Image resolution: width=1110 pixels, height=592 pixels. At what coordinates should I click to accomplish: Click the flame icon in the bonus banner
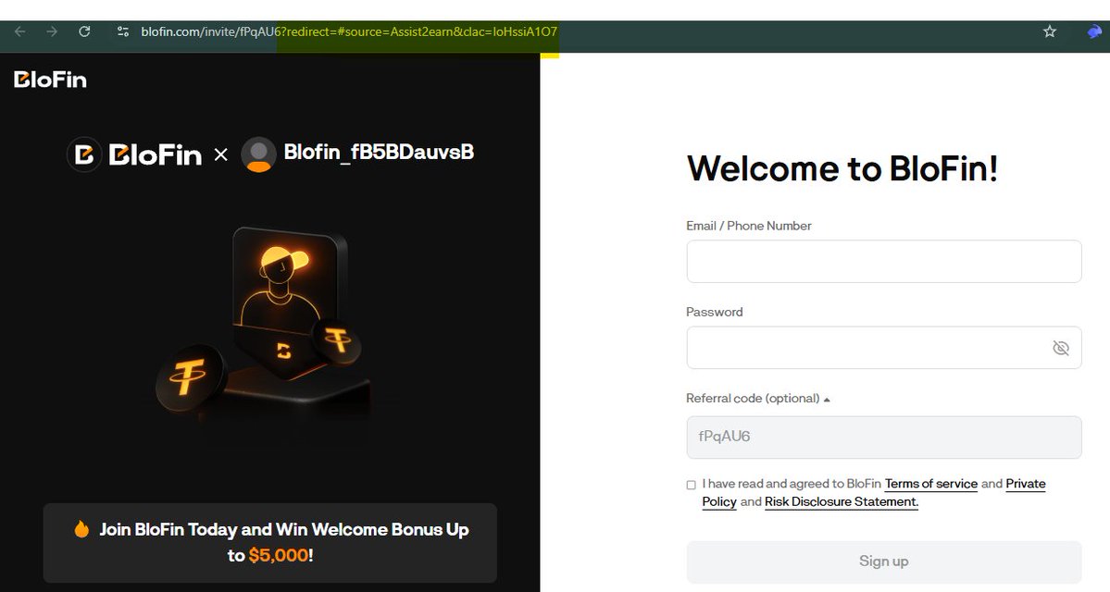tap(81, 529)
